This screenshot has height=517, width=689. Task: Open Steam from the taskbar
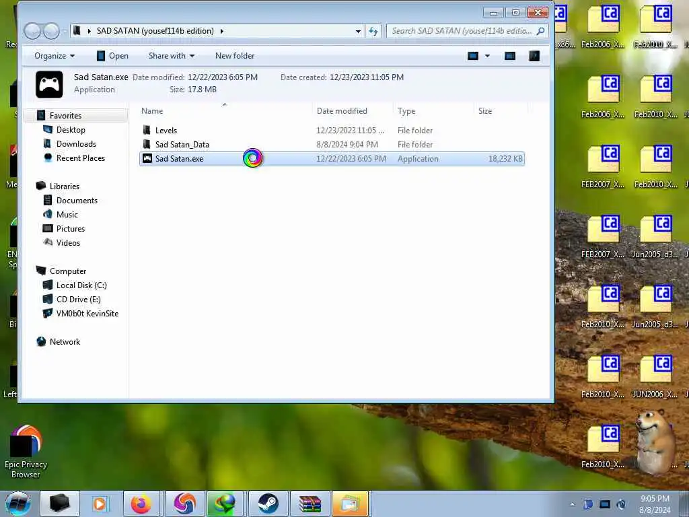[268, 504]
